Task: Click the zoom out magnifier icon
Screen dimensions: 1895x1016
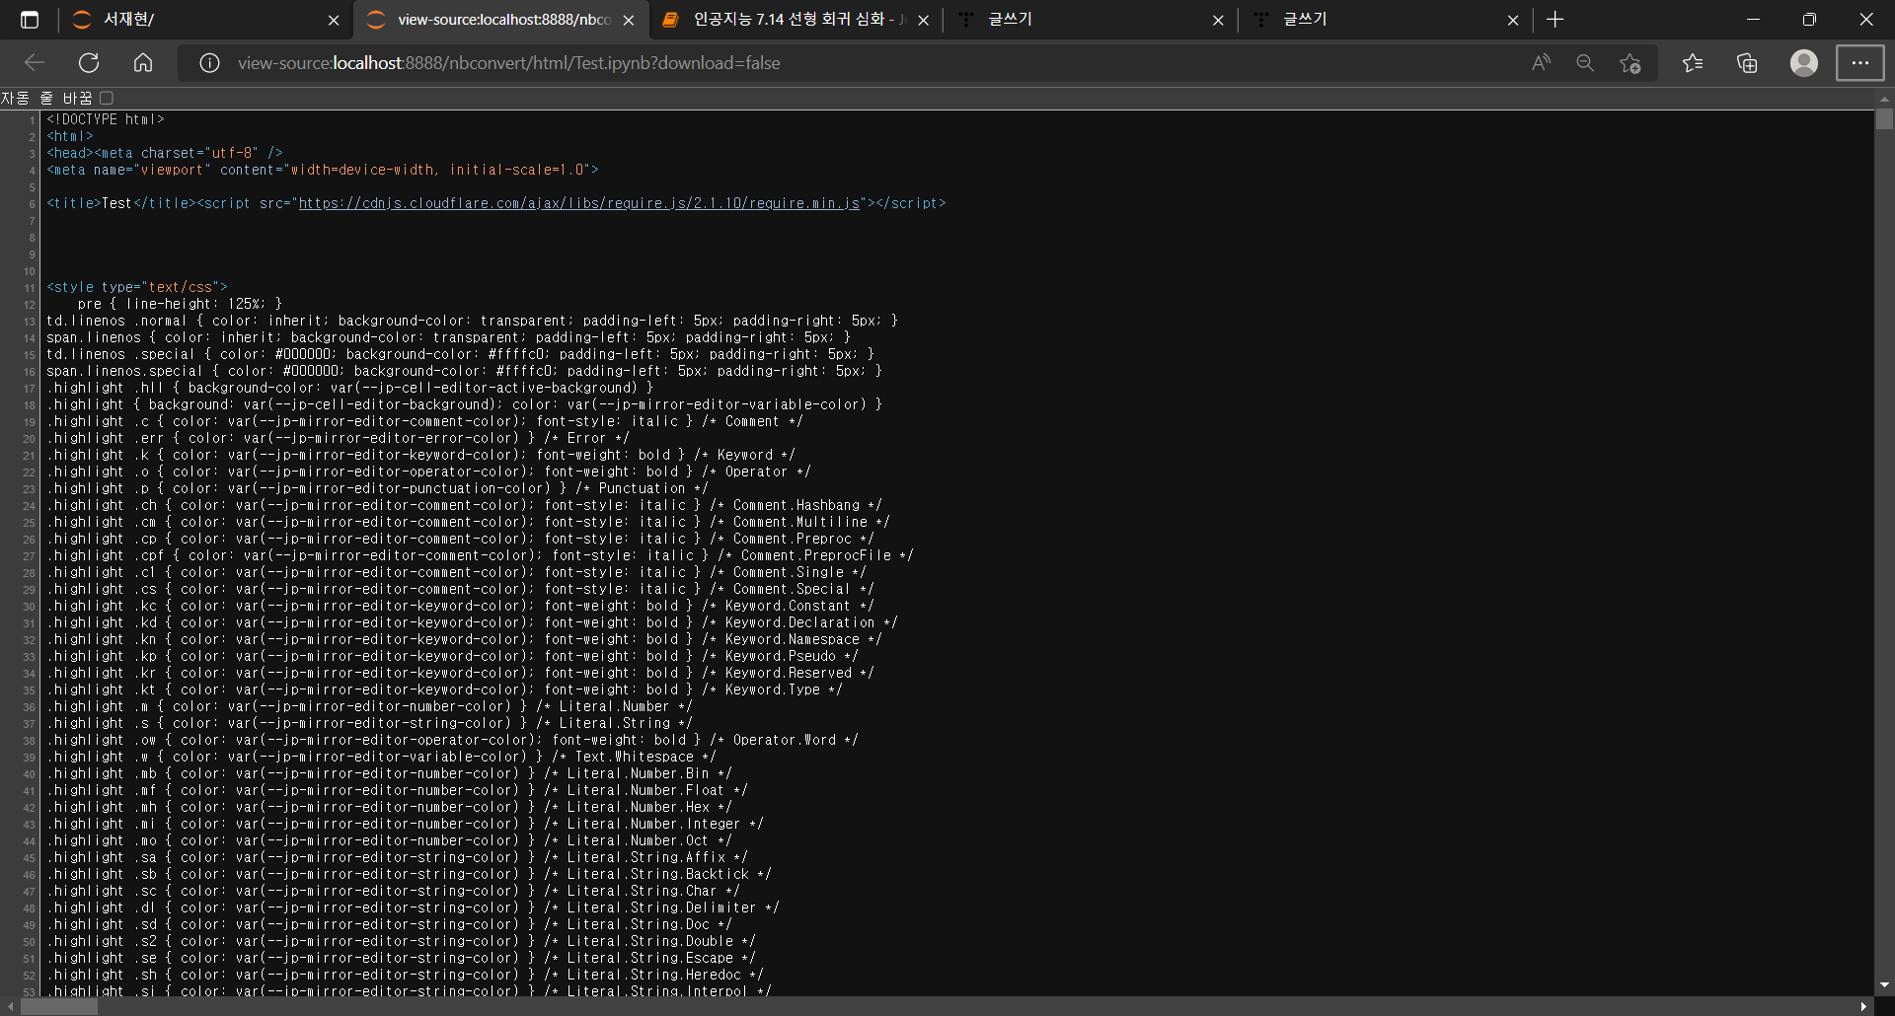Action: (1585, 63)
